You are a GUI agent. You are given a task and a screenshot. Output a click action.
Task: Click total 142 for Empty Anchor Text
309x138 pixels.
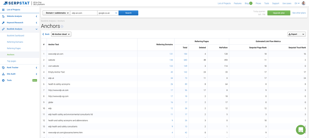pyautogui.click(x=185, y=72)
